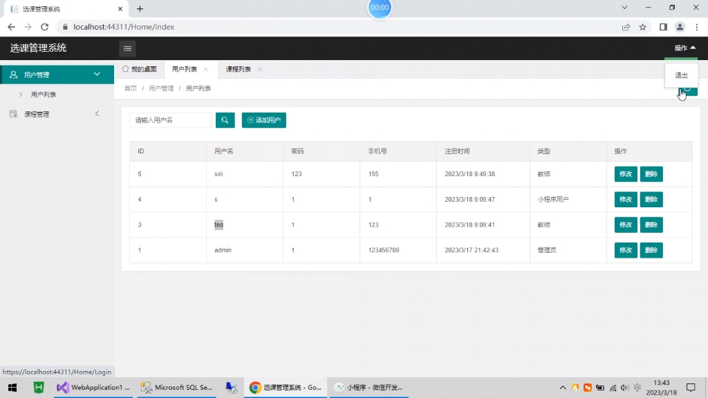
Task: Bookmark this page using the star icon
Action: click(x=643, y=27)
